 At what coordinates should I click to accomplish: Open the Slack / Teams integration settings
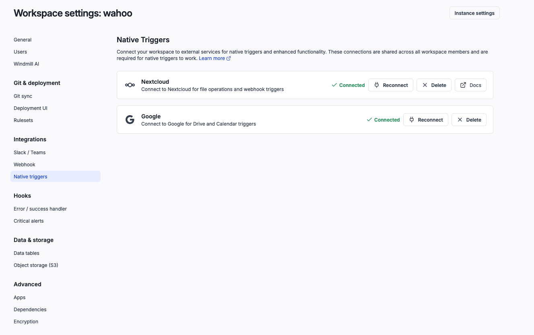coord(29,152)
